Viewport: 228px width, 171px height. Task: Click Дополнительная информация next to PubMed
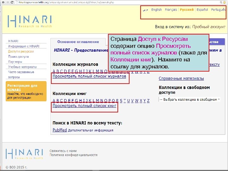[91, 130]
